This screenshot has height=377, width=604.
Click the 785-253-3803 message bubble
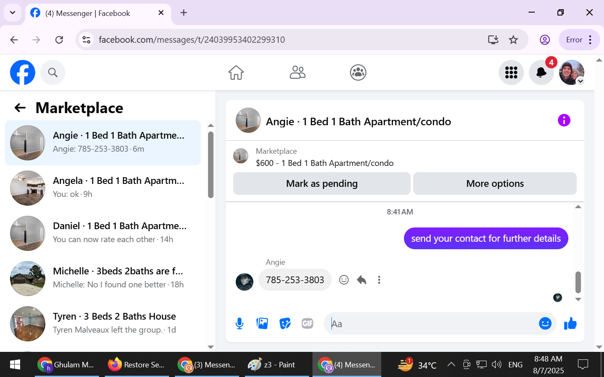(295, 280)
